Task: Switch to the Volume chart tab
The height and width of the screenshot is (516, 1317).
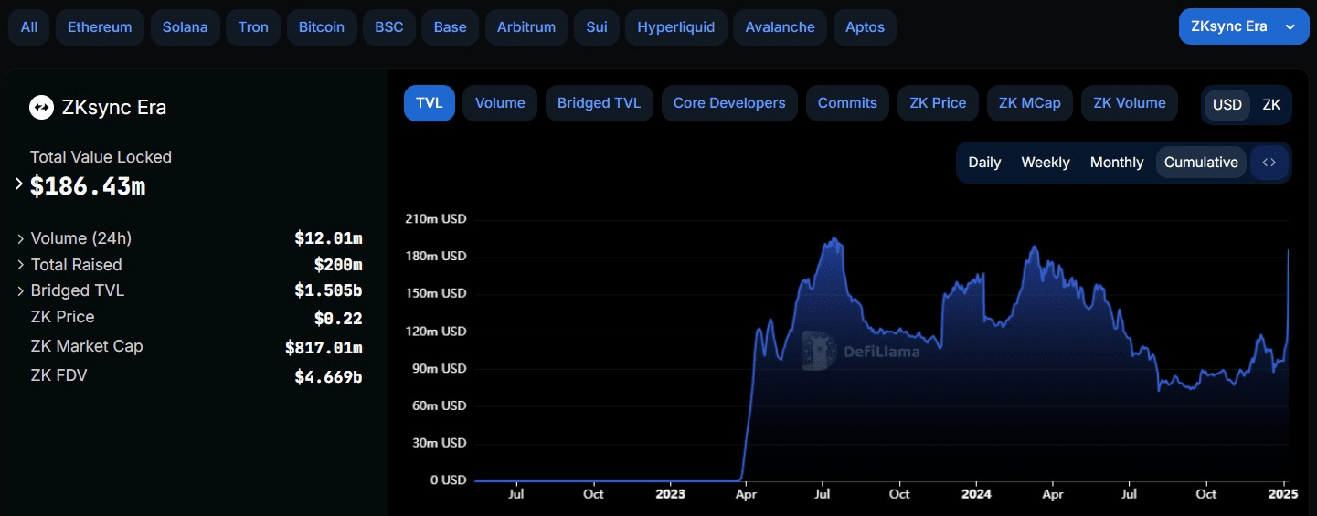Action: (500, 103)
